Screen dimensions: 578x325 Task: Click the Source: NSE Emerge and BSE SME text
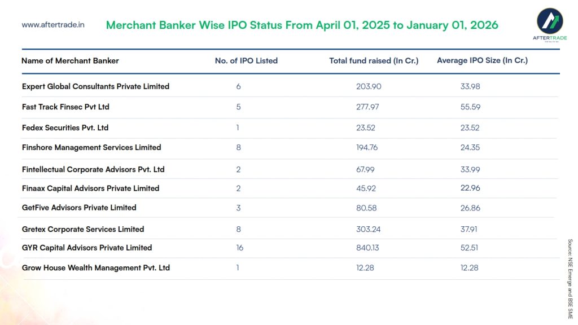[570, 279]
